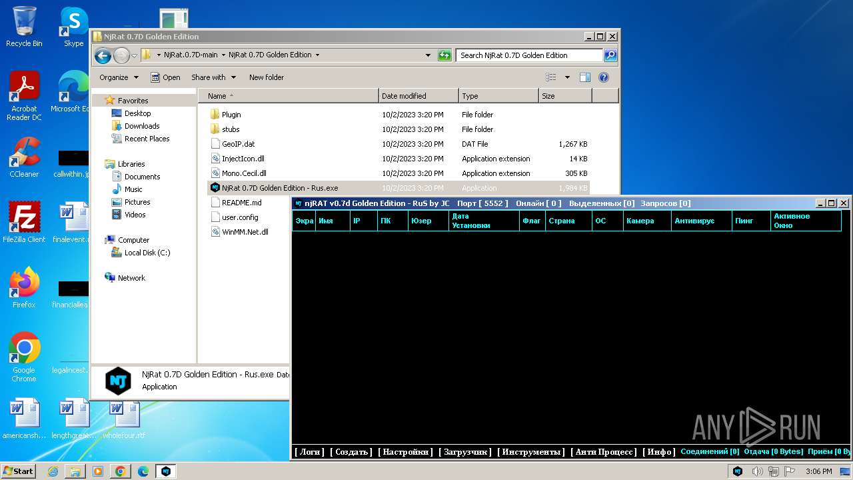Open the njRAT Создать builder menu
The height and width of the screenshot is (480, 853).
pos(351,452)
